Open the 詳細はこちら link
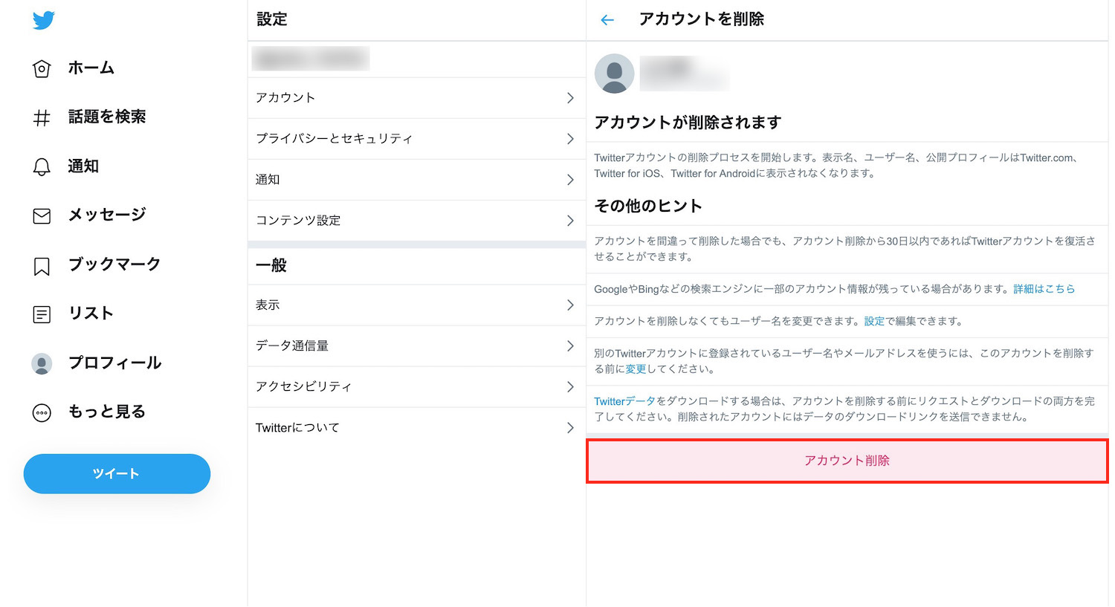The height and width of the screenshot is (607, 1115). pyautogui.click(x=1044, y=289)
